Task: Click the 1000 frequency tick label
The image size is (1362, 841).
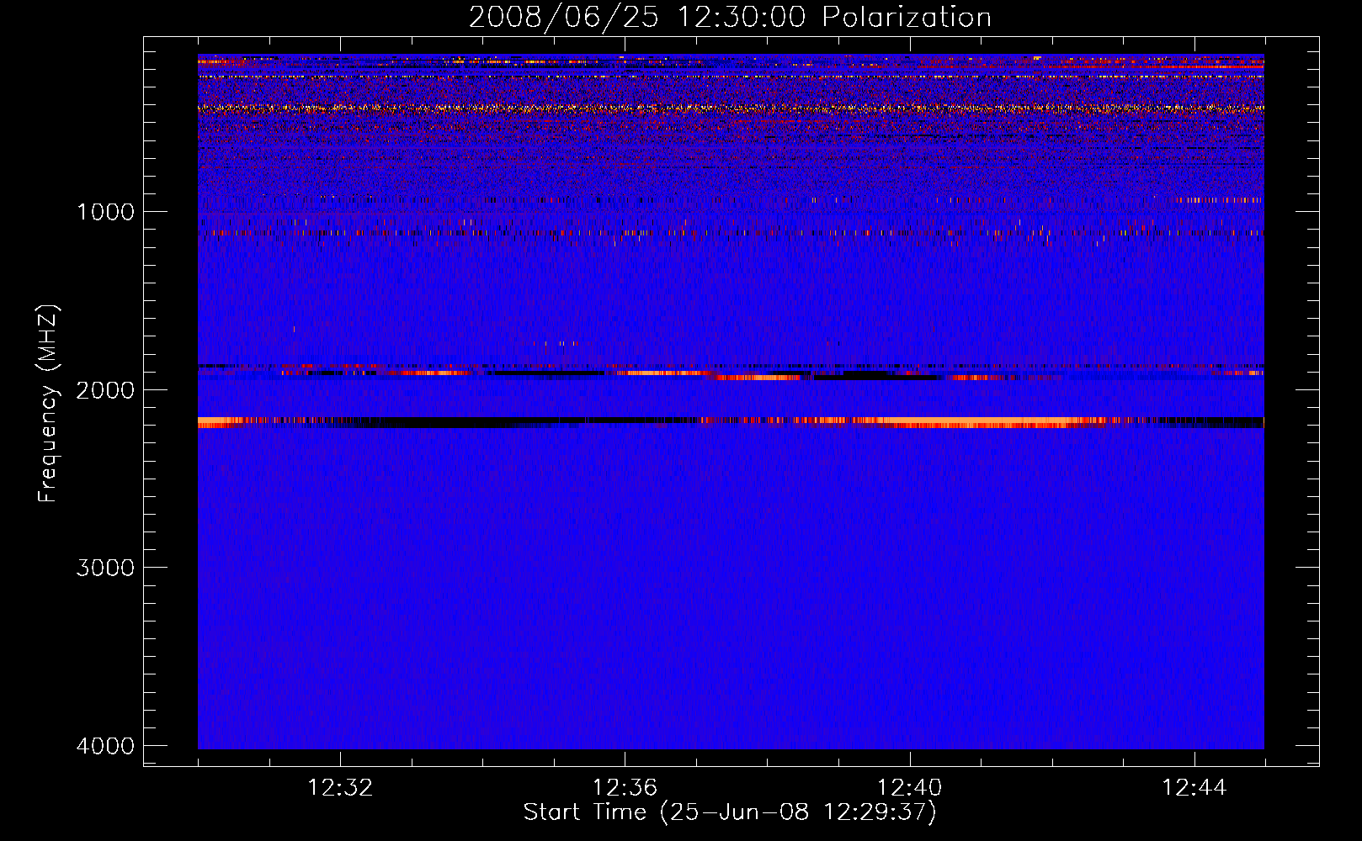Action: (105, 212)
